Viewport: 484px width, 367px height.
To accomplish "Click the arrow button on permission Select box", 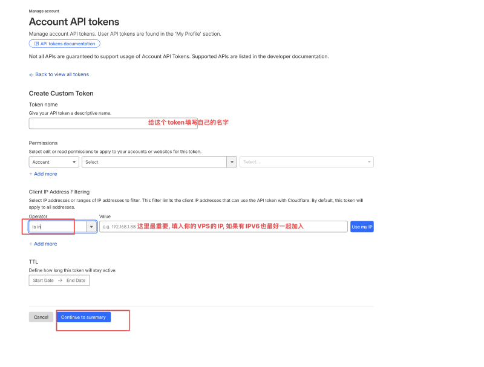I will tap(231, 162).
